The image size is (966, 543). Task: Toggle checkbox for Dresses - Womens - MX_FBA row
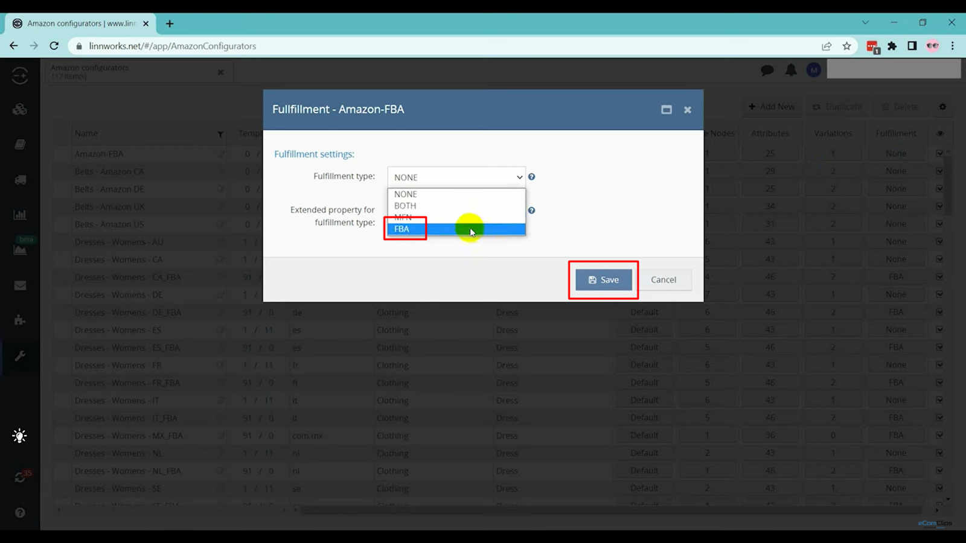click(x=940, y=436)
